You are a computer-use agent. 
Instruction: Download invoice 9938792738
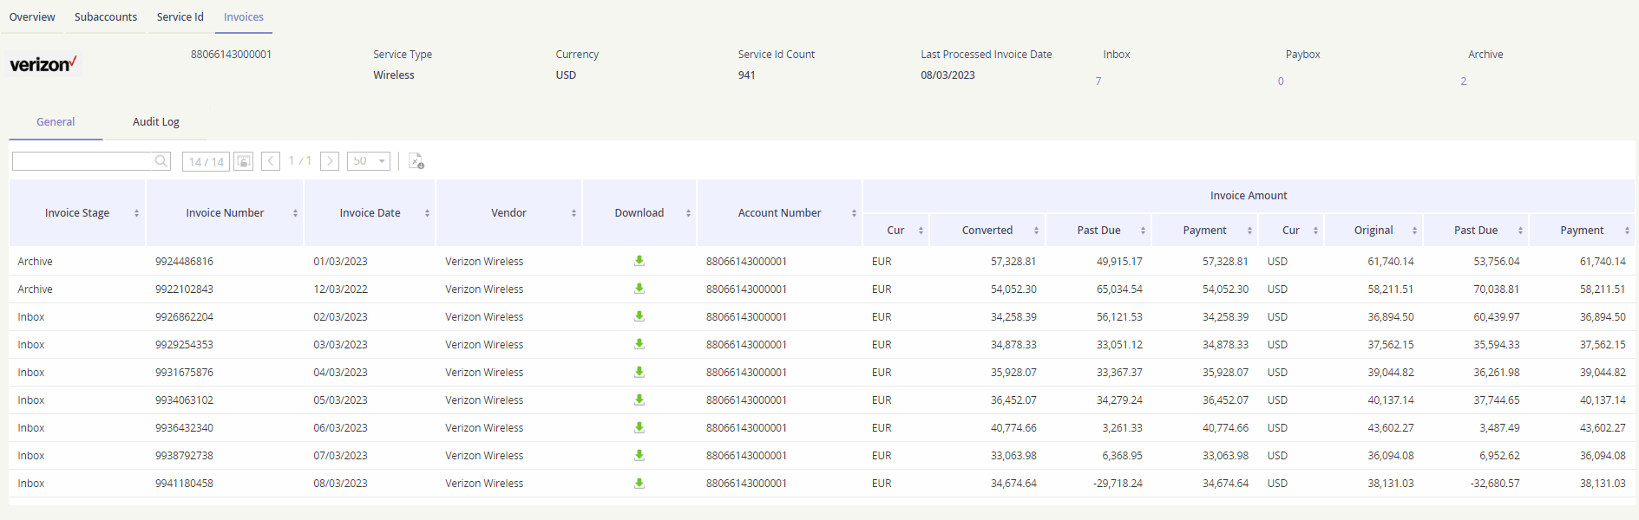click(x=639, y=455)
